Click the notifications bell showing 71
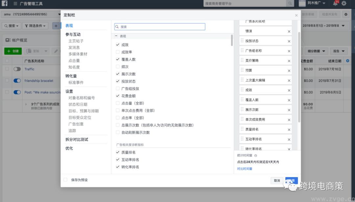The width and height of the screenshot is (355, 202). coord(335,4)
